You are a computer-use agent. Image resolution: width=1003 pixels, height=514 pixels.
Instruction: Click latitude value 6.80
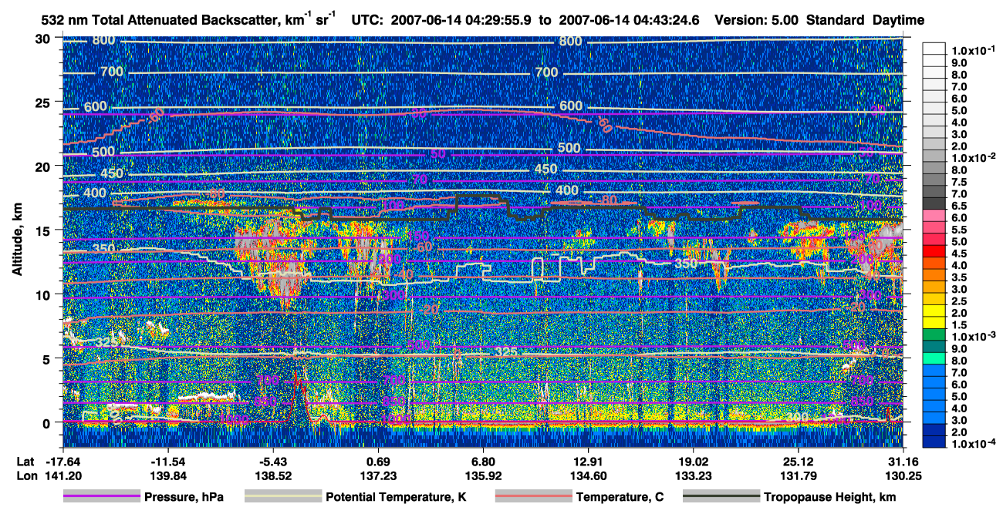(x=483, y=461)
